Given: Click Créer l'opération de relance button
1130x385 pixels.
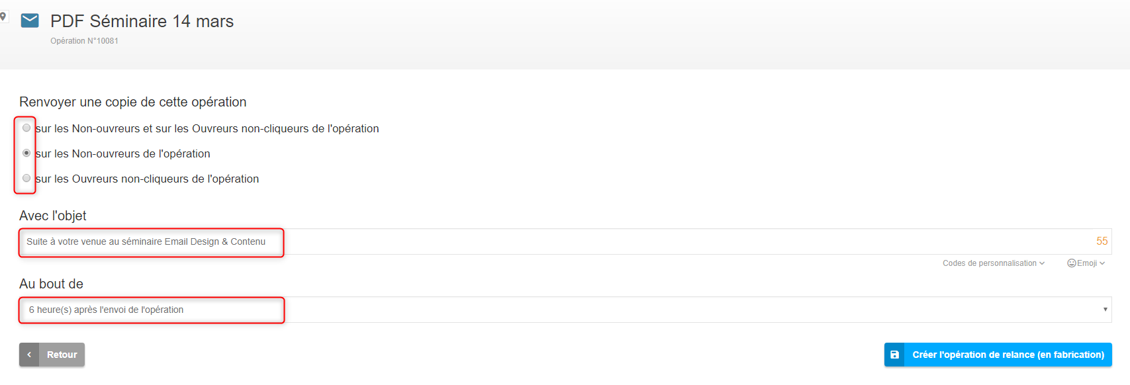Looking at the screenshot, I should 998,355.
